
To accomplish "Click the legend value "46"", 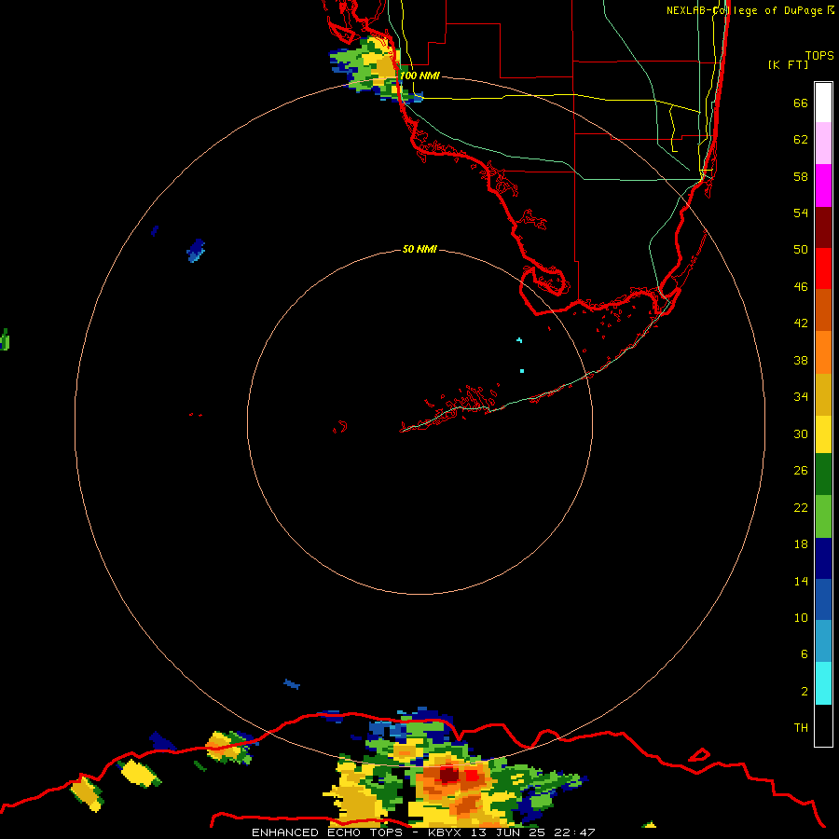I will (x=801, y=286).
